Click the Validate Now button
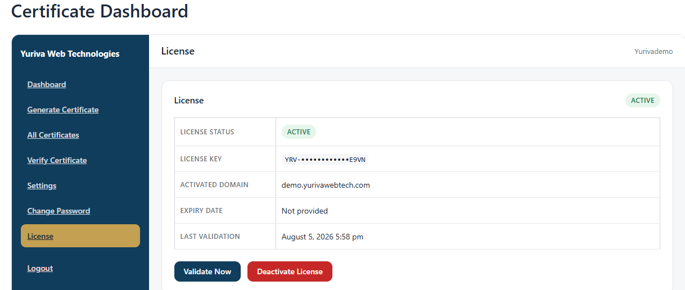Image resolution: width=685 pixels, height=290 pixels. click(x=208, y=271)
